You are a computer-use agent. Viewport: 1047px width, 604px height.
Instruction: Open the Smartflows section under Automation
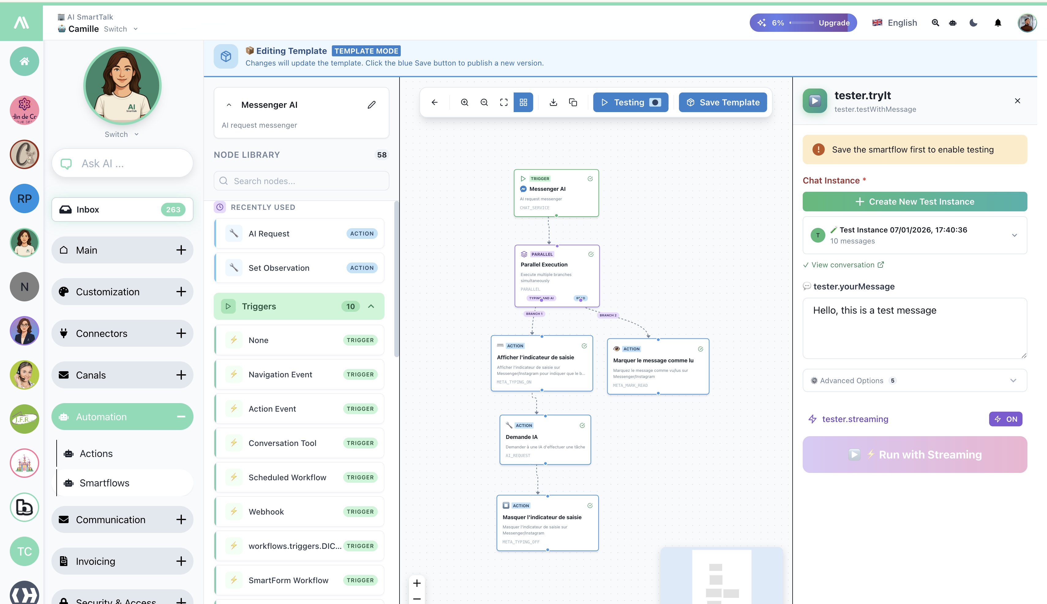104,482
